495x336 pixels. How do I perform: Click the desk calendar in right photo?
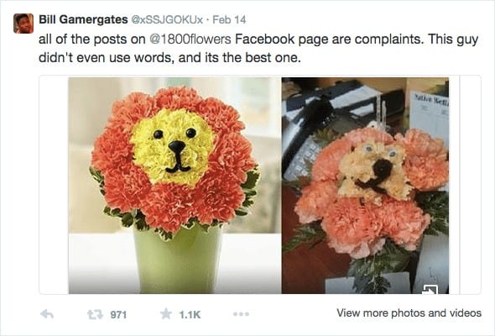click(x=430, y=115)
